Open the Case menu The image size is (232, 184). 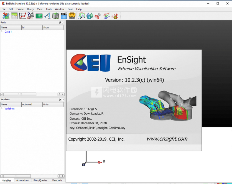(70, 9)
